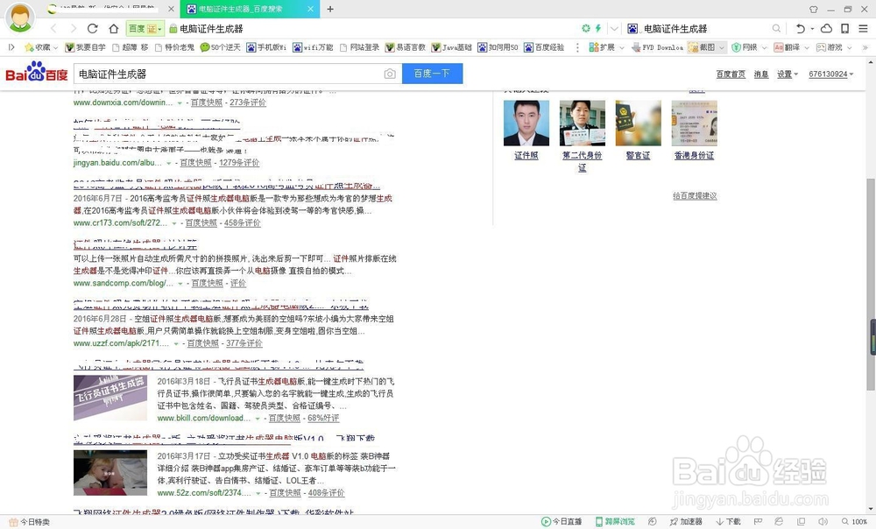This screenshot has height=529, width=876.
Task: Click the magnifier icon in browser search box
Action: click(x=776, y=29)
